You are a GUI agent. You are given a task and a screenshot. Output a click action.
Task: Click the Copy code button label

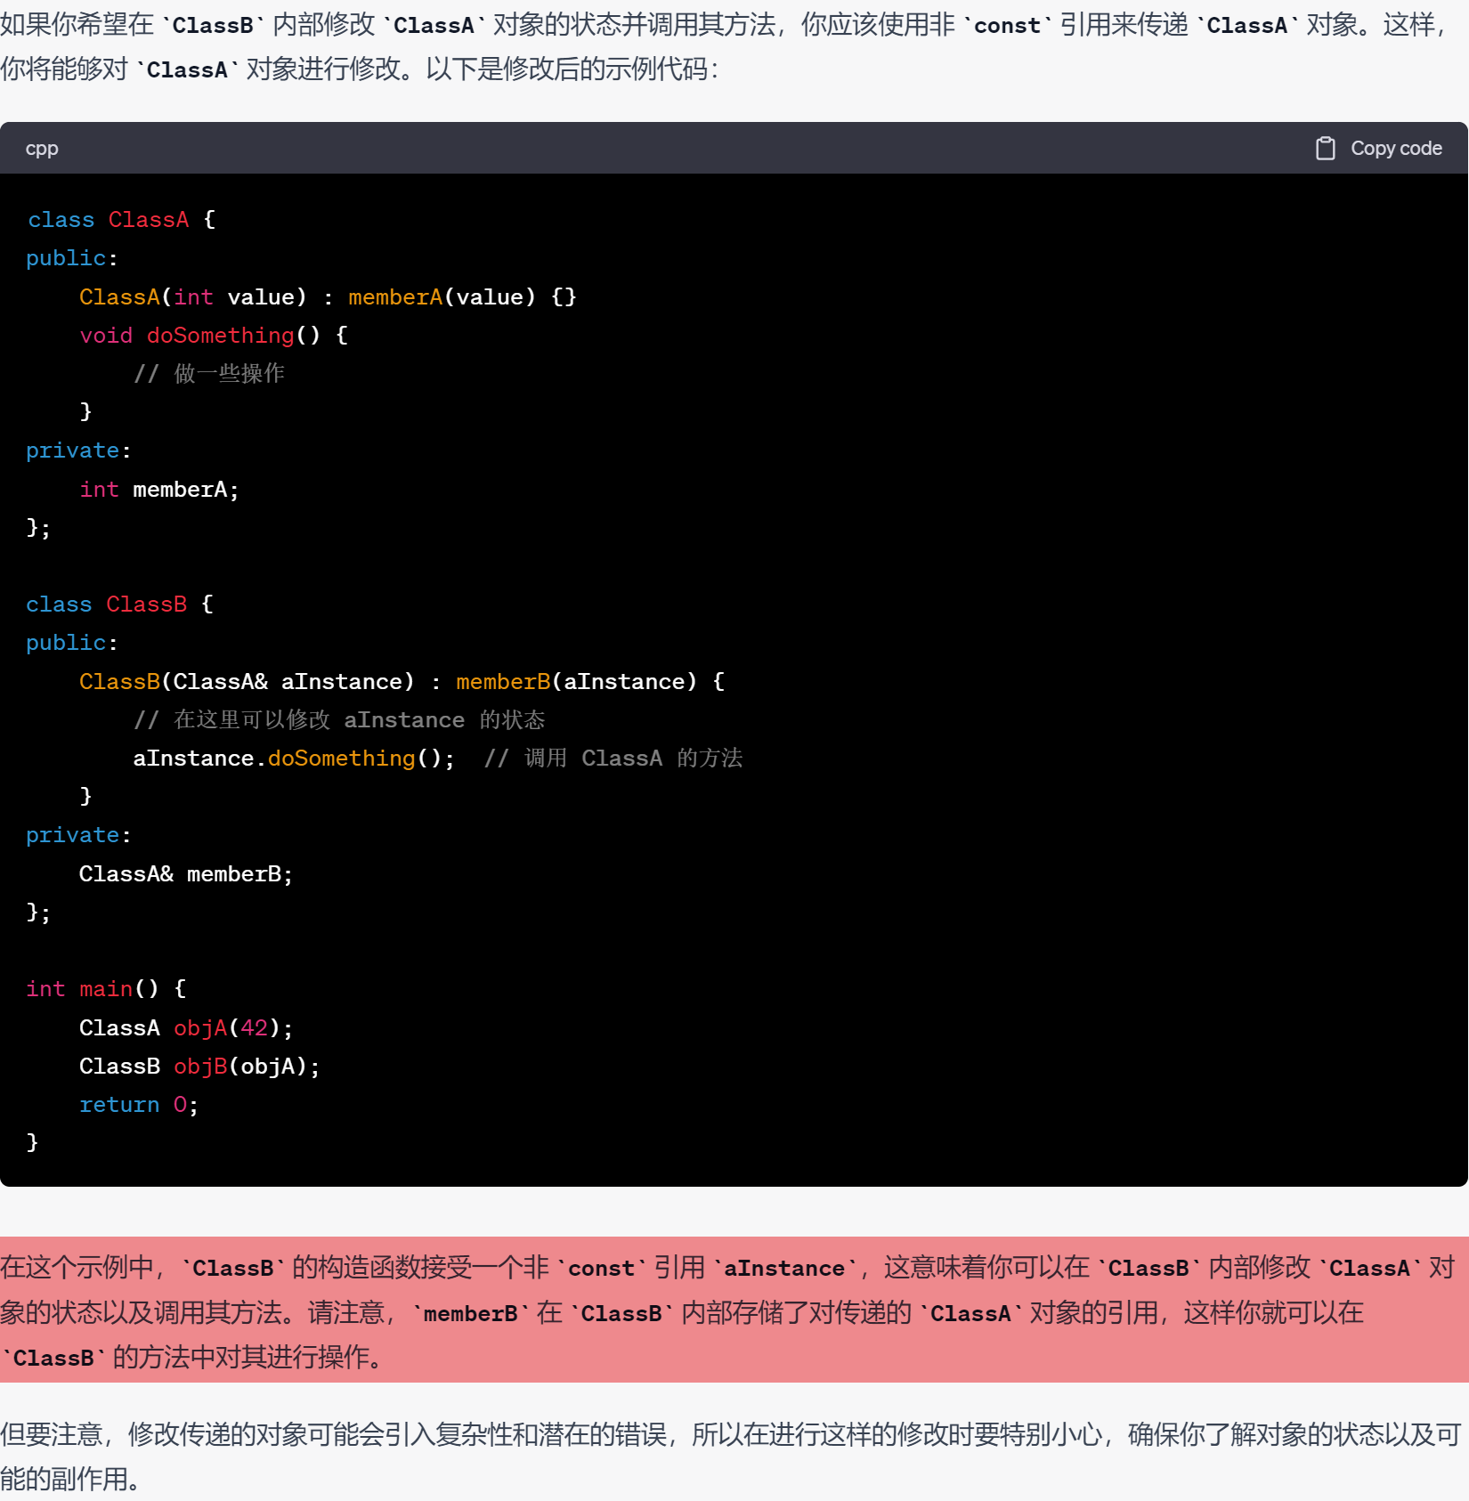coord(1396,149)
